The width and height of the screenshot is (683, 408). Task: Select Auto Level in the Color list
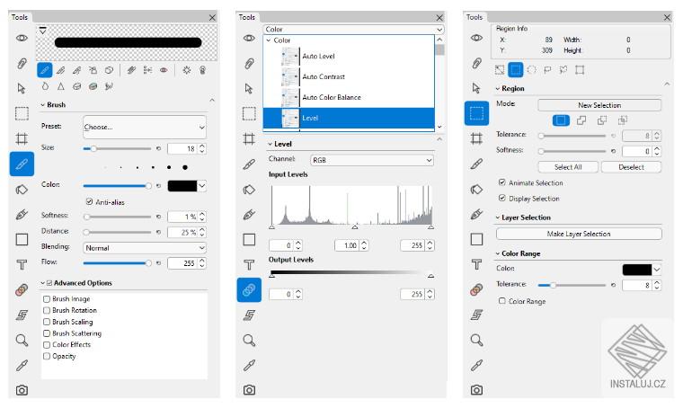pyautogui.click(x=349, y=57)
